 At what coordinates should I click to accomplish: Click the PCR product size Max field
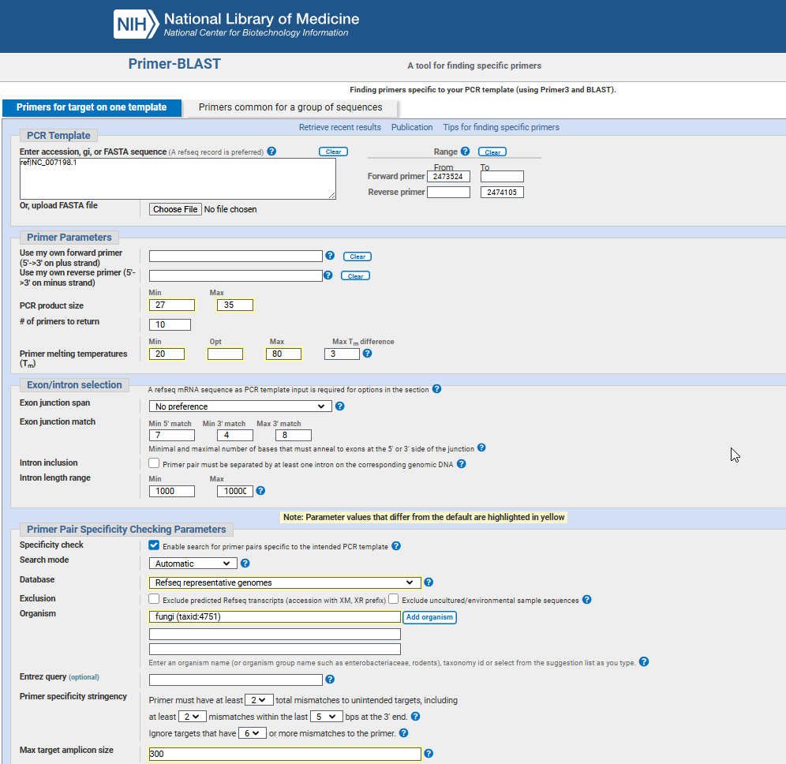(x=235, y=305)
